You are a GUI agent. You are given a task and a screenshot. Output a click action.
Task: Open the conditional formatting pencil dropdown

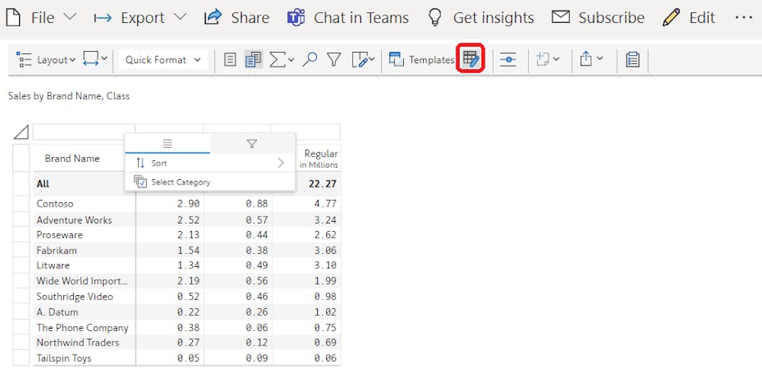363,59
